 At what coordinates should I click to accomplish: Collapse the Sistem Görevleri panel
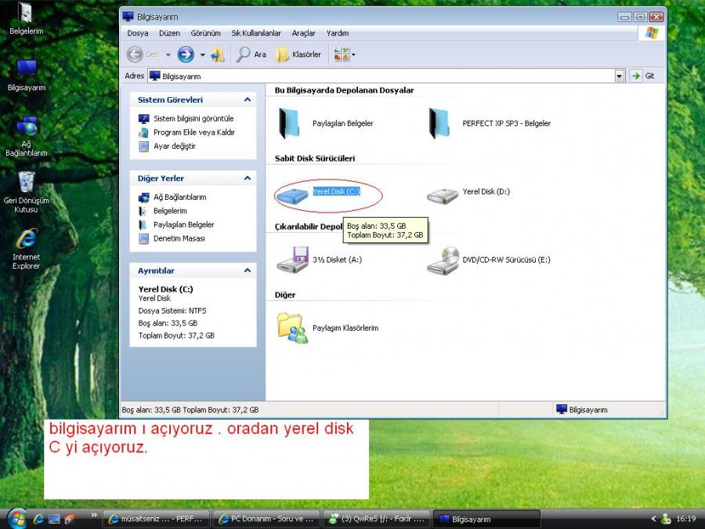click(248, 100)
